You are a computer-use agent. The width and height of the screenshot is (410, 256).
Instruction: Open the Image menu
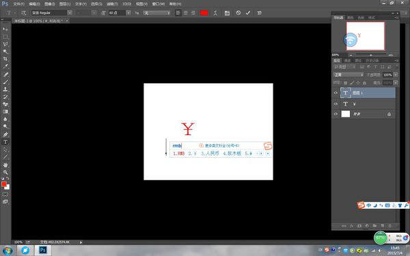pyautogui.click(x=50, y=4)
